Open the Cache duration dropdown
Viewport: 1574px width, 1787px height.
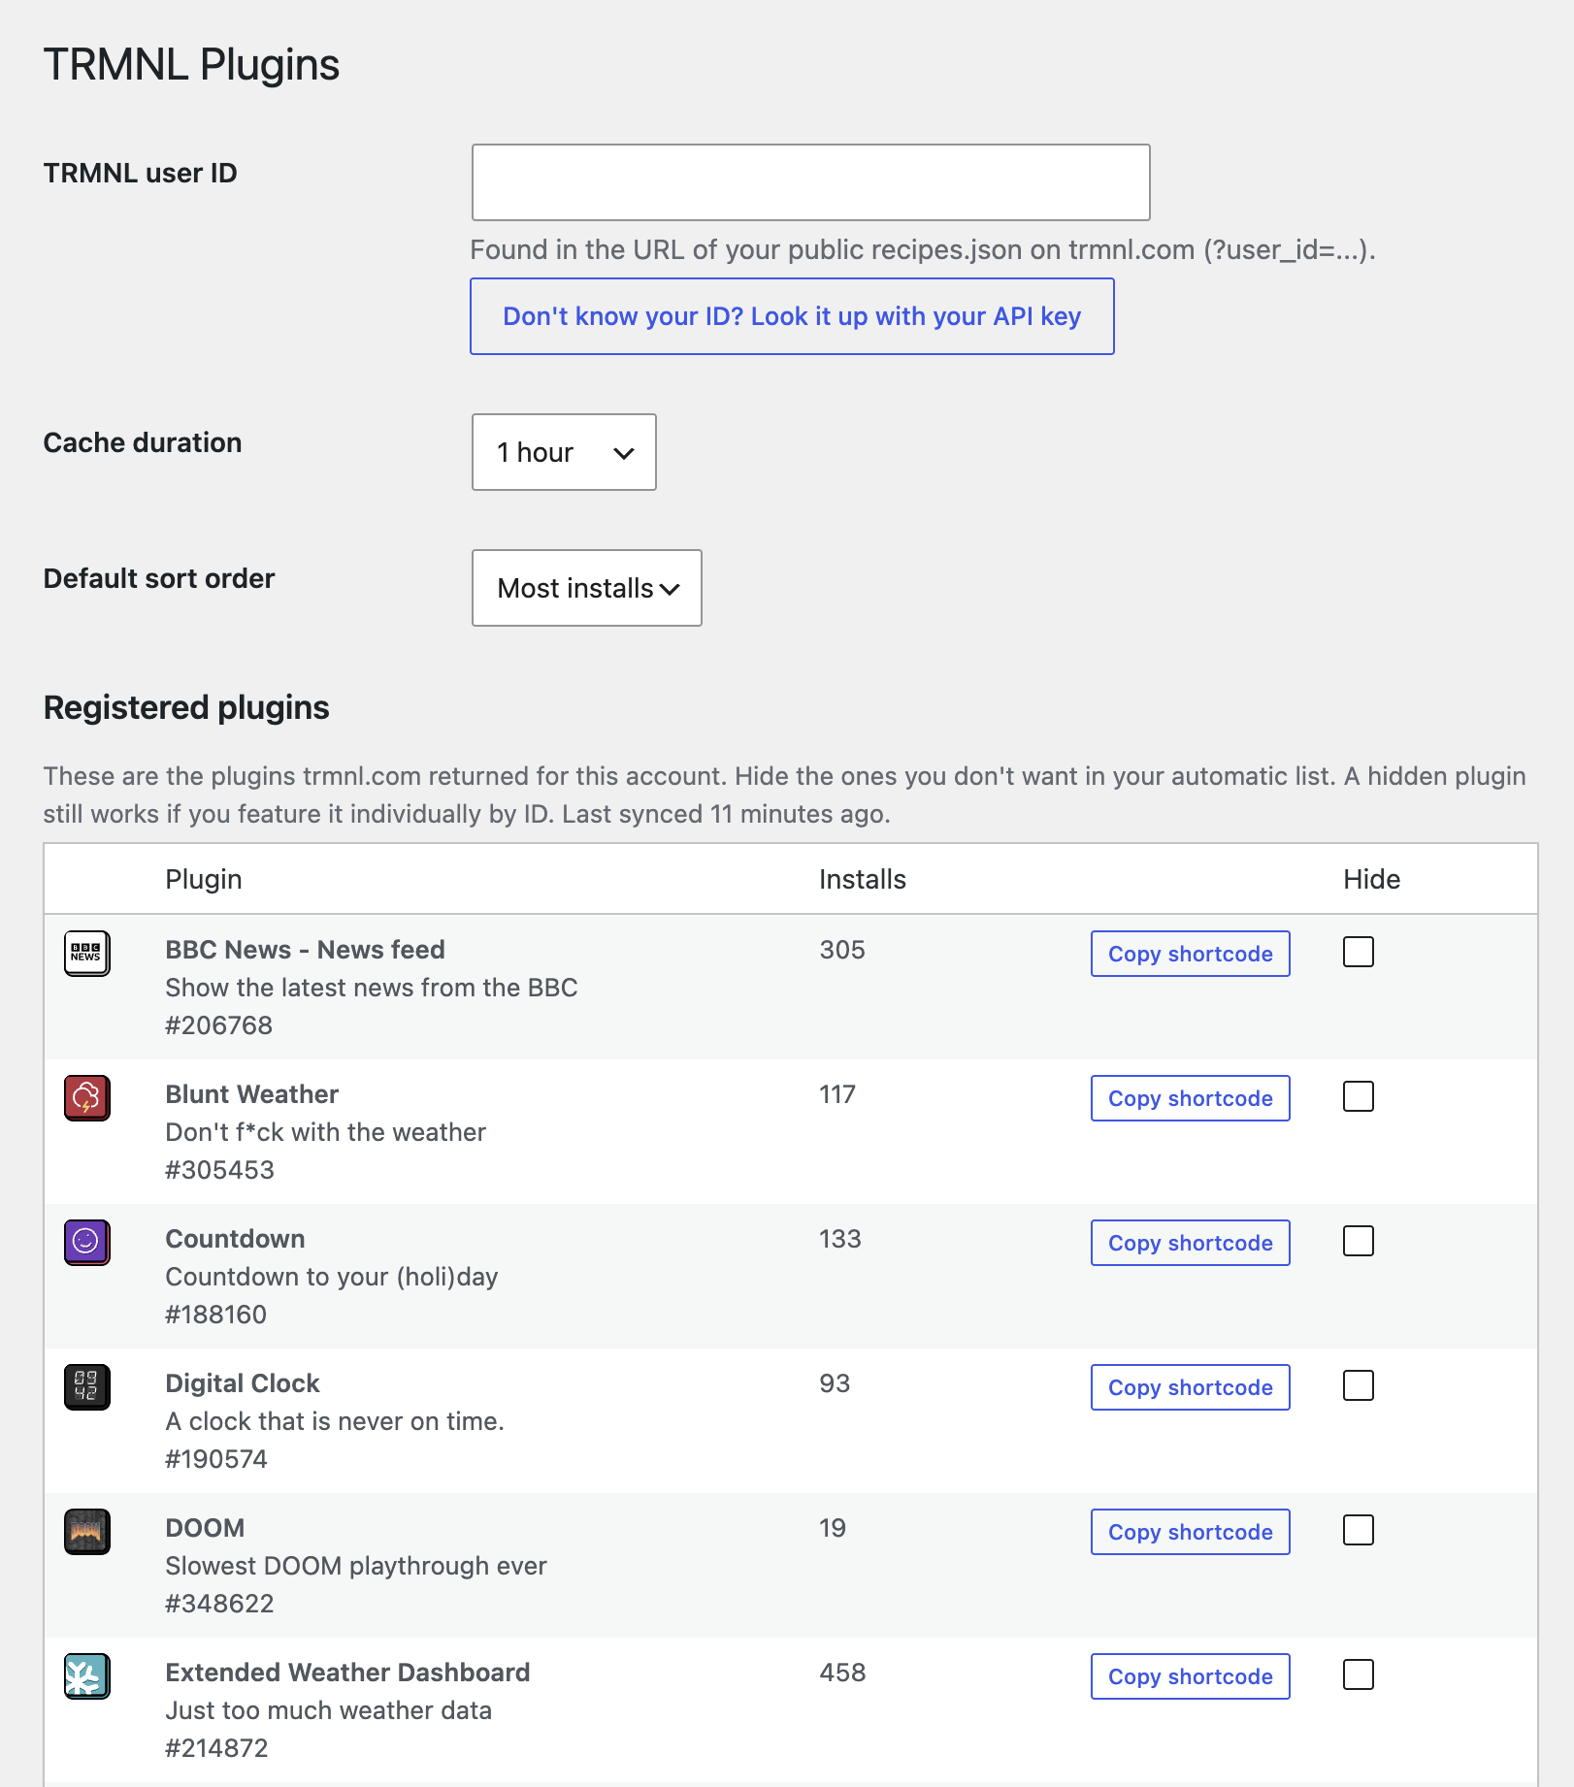(564, 452)
